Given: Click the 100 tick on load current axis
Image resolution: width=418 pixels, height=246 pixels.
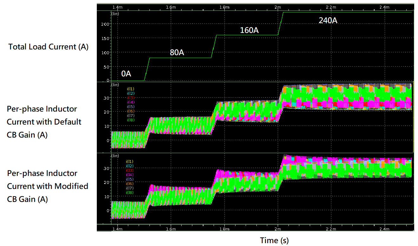Looking at the screenshot, I should pyautogui.click(x=106, y=52).
